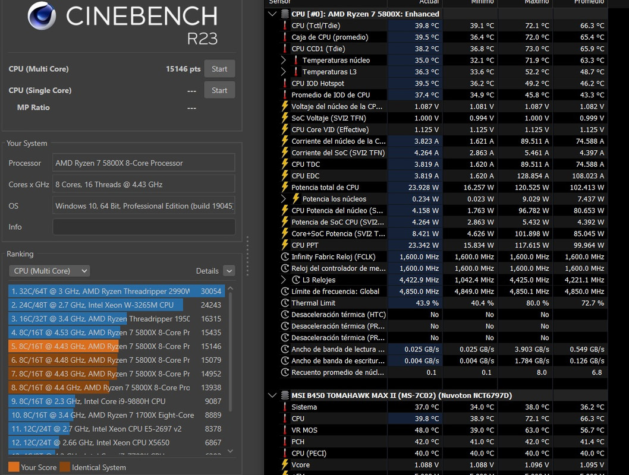Click the Your Score orange legend swatch

coord(14,467)
